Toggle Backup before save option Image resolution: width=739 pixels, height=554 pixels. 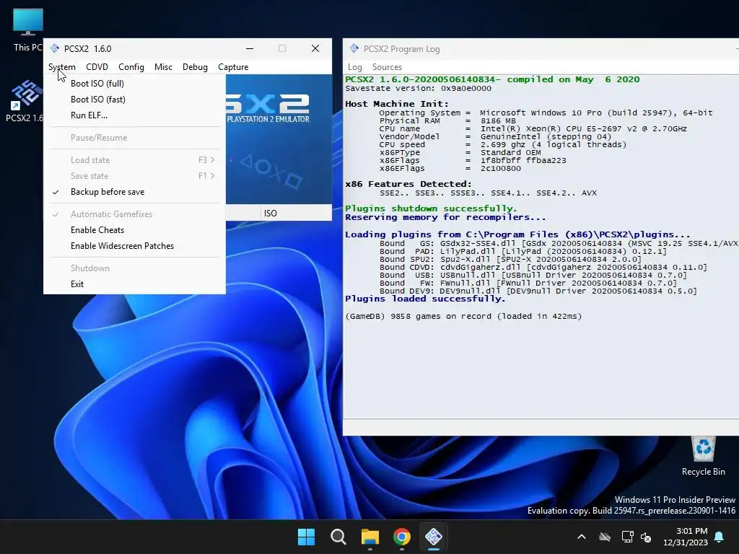pyautogui.click(x=134, y=192)
